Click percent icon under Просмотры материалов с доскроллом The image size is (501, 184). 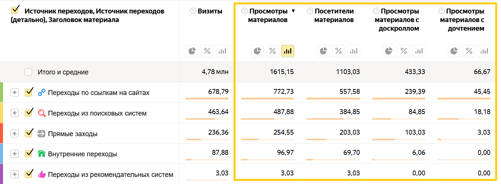coord(404,51)
